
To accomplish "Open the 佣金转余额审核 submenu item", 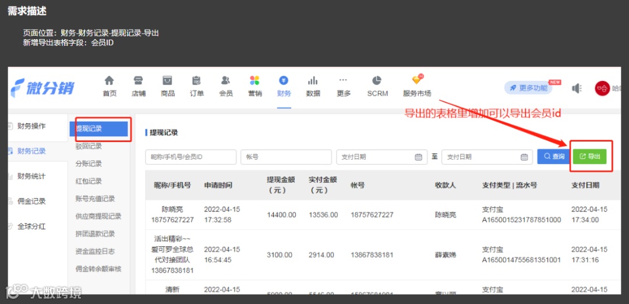I will [x=98, y=268].
